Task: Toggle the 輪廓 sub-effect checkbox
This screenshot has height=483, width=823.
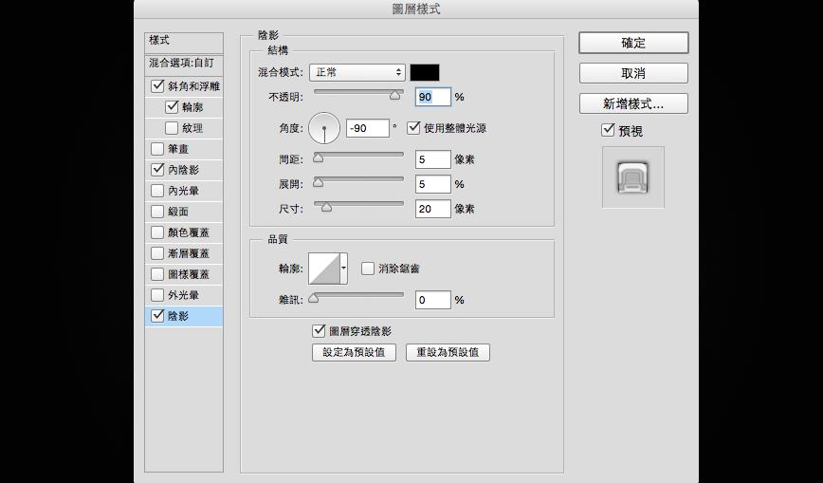Action: [x=172, y=107]
